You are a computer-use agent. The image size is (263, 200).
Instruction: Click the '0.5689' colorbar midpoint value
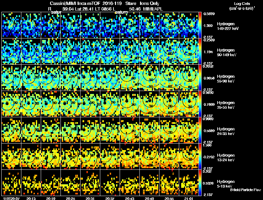tap(209, 131)
